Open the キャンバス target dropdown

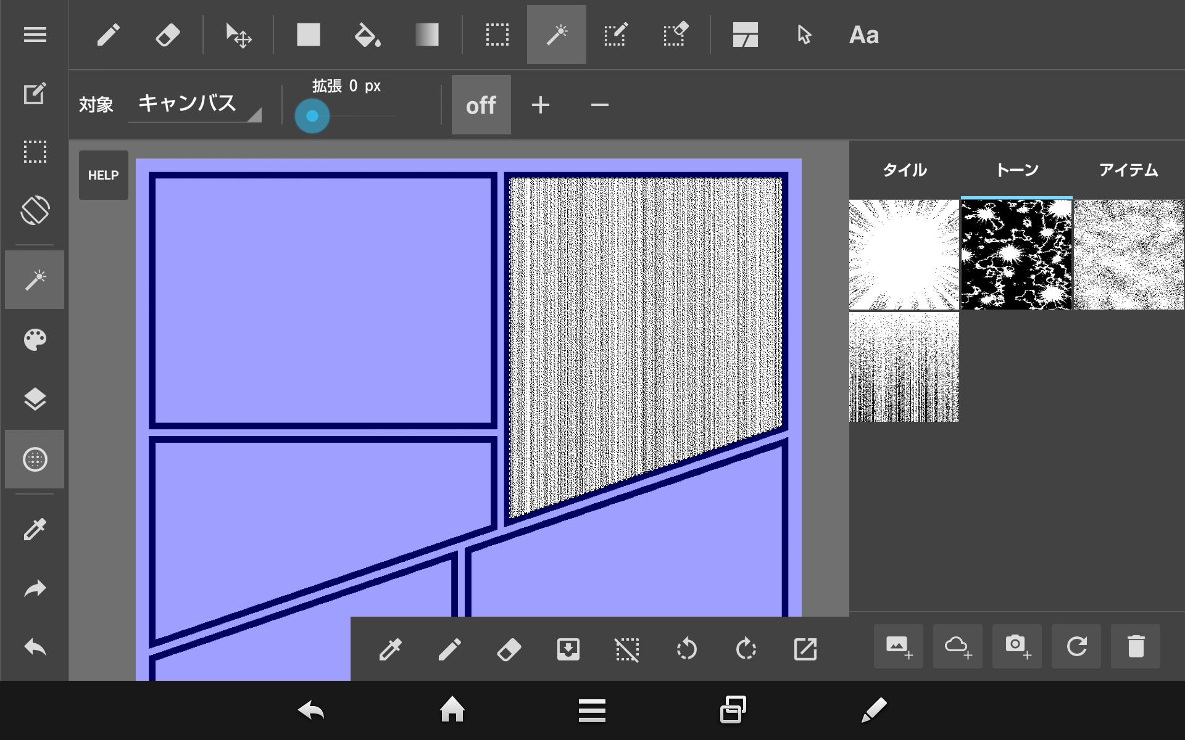point(194,104)
